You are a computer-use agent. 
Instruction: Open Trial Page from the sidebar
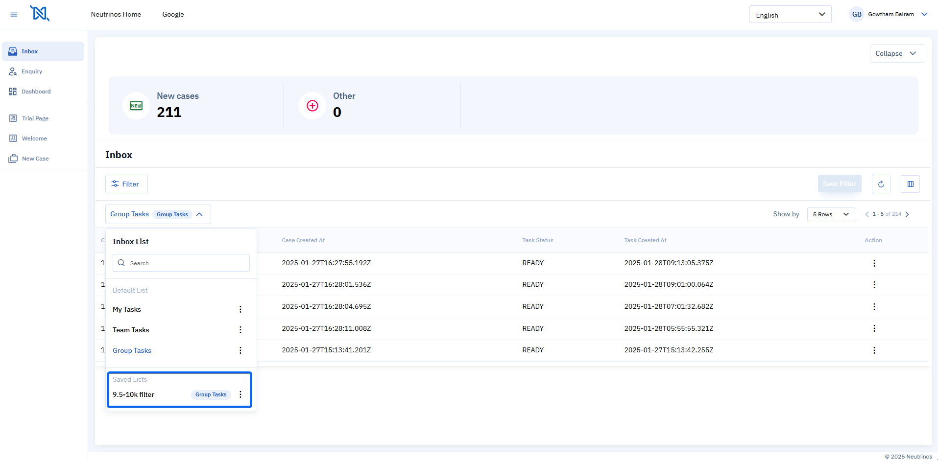pos(43,118)
